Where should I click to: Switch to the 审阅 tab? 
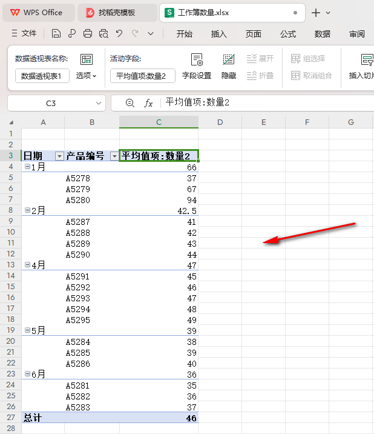click(x=357, y=34)
